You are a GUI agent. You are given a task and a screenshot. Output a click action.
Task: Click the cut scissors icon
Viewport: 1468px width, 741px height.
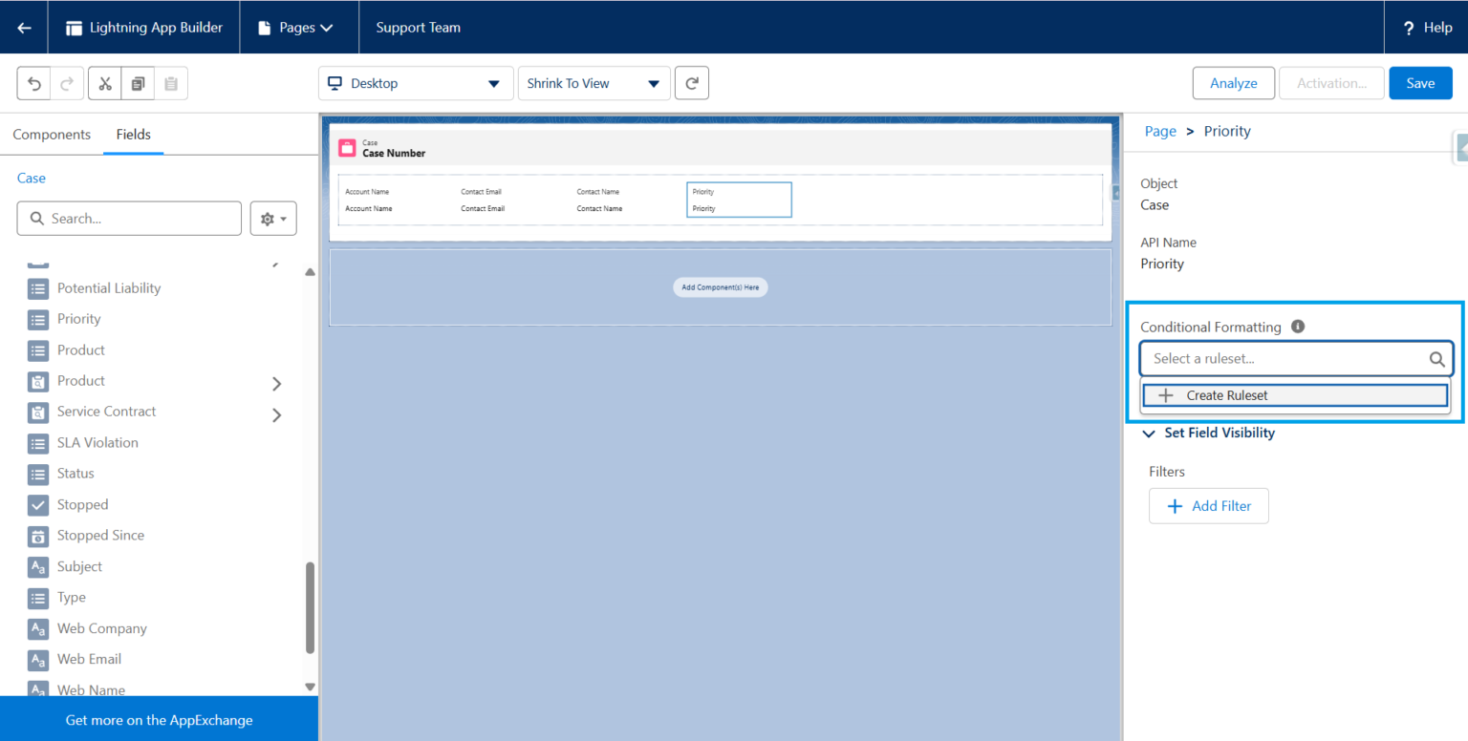click(105, 84)
